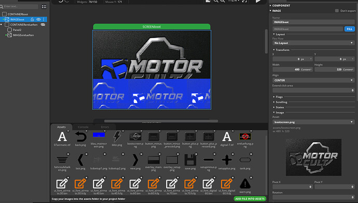The height and width of the screenshot is (203, 358).
Task: Select the warn.png warning triangle asset
Action: click(x=245, y=184)
